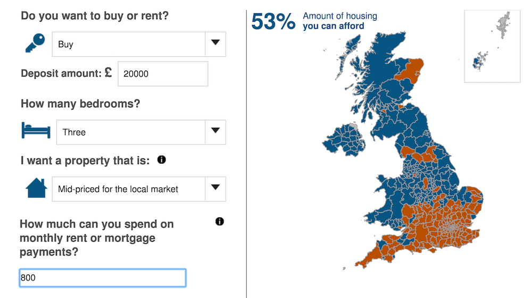Focus the monthly payment field showing 800

(103, 278)
